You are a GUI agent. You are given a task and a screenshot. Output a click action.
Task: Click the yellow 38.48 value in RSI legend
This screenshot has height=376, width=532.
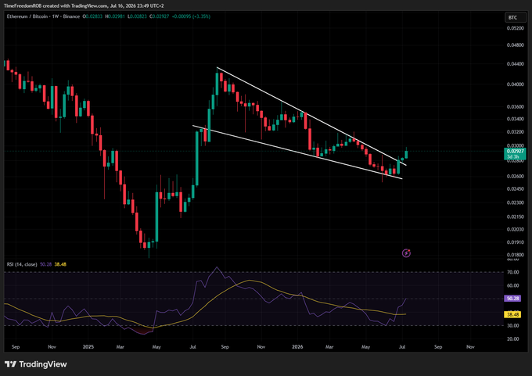[x=60, y=264]
